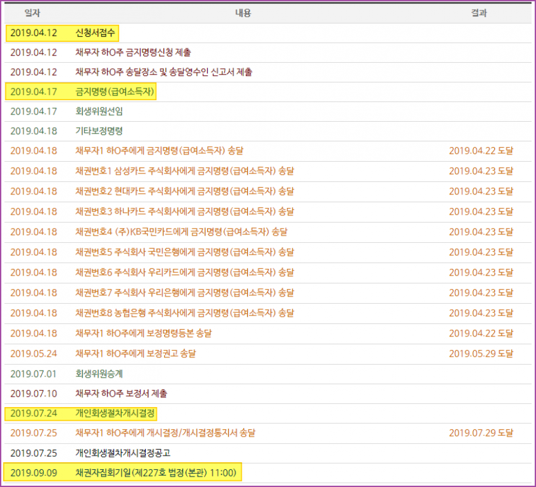Click date 2019.07.10 in 일자 column
The image size is (536, 487).
(x=33, y=393)
